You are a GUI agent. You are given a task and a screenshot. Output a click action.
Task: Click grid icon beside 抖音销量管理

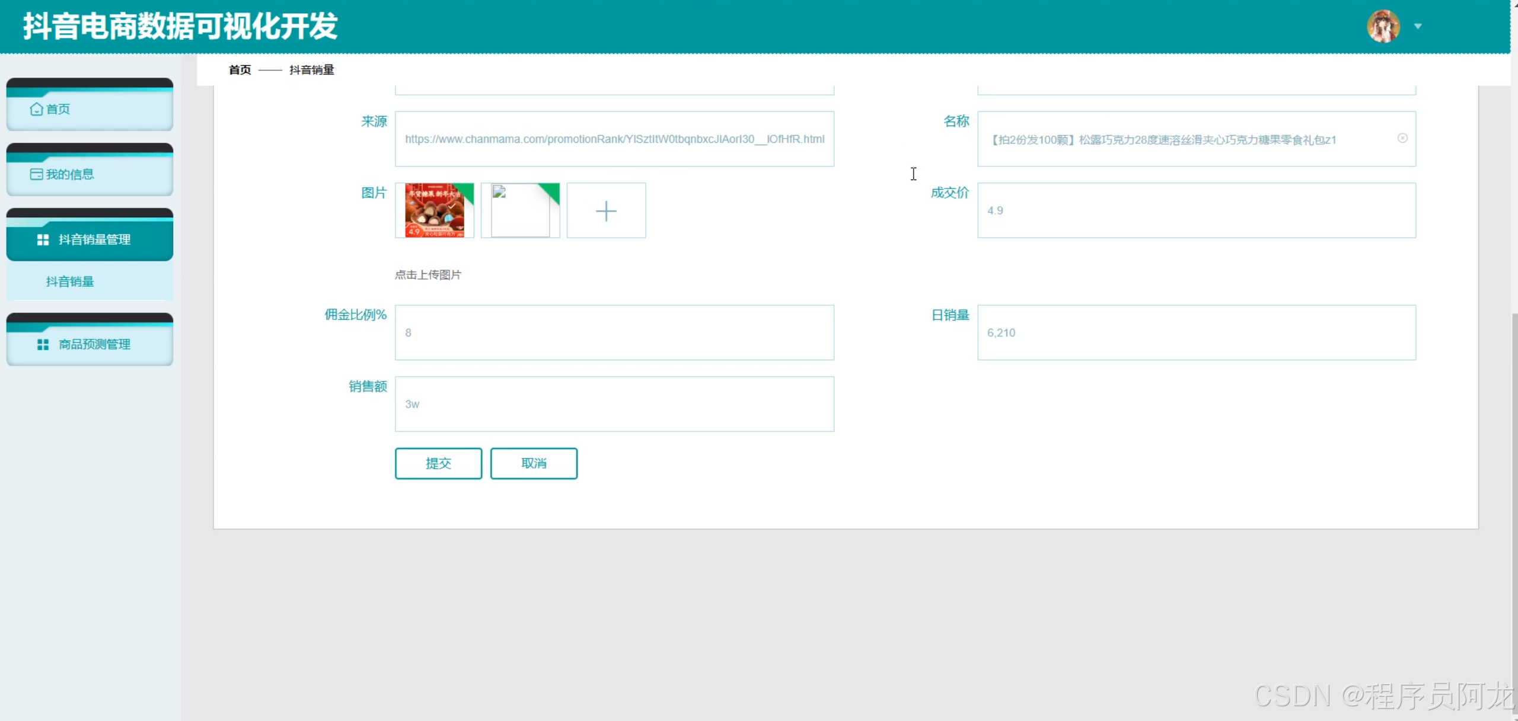point(43,240)
